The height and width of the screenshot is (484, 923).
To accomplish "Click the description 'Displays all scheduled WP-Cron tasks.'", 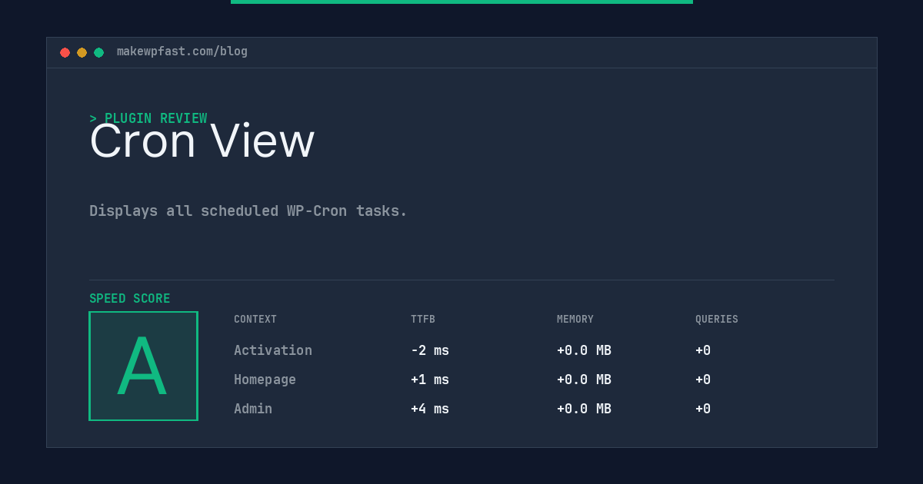I will coord(248,211).
